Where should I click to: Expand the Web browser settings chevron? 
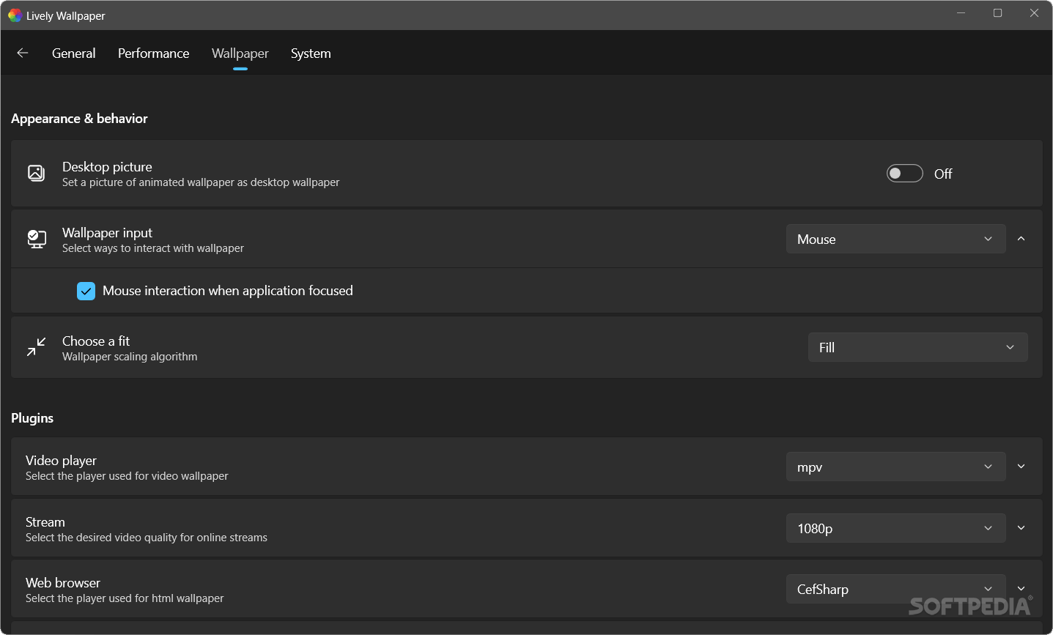(1021, 588)
